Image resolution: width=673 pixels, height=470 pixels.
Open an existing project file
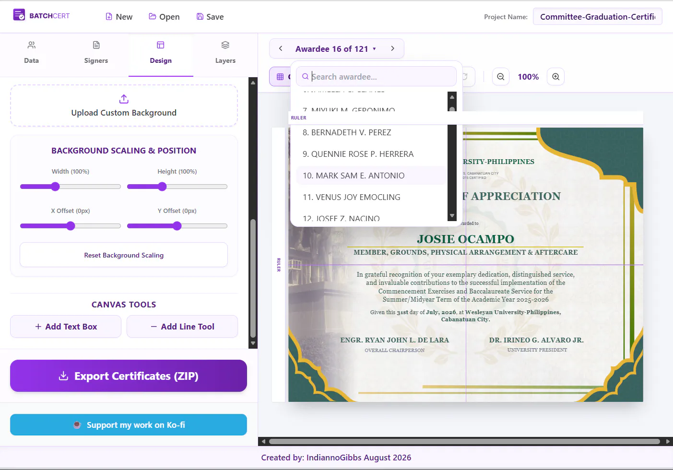pos(164,17)
